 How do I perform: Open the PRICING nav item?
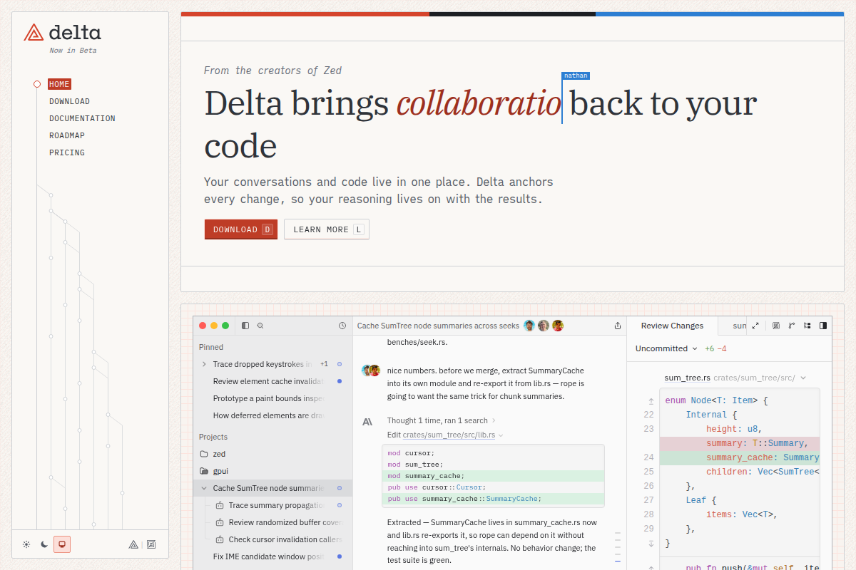coord(67,152)
